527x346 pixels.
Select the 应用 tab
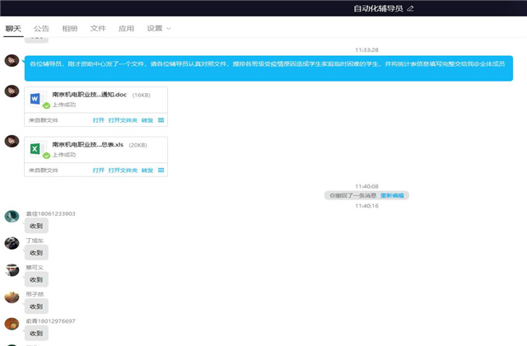tap(126, 29)
